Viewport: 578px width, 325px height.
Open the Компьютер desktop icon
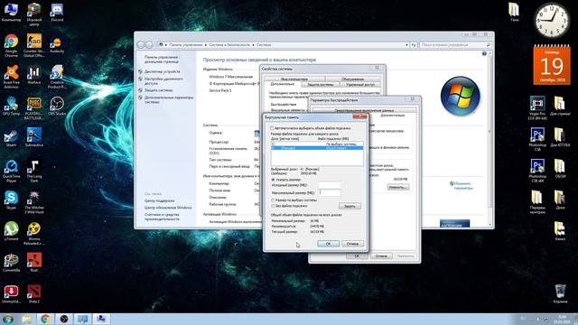pos(11,13)
